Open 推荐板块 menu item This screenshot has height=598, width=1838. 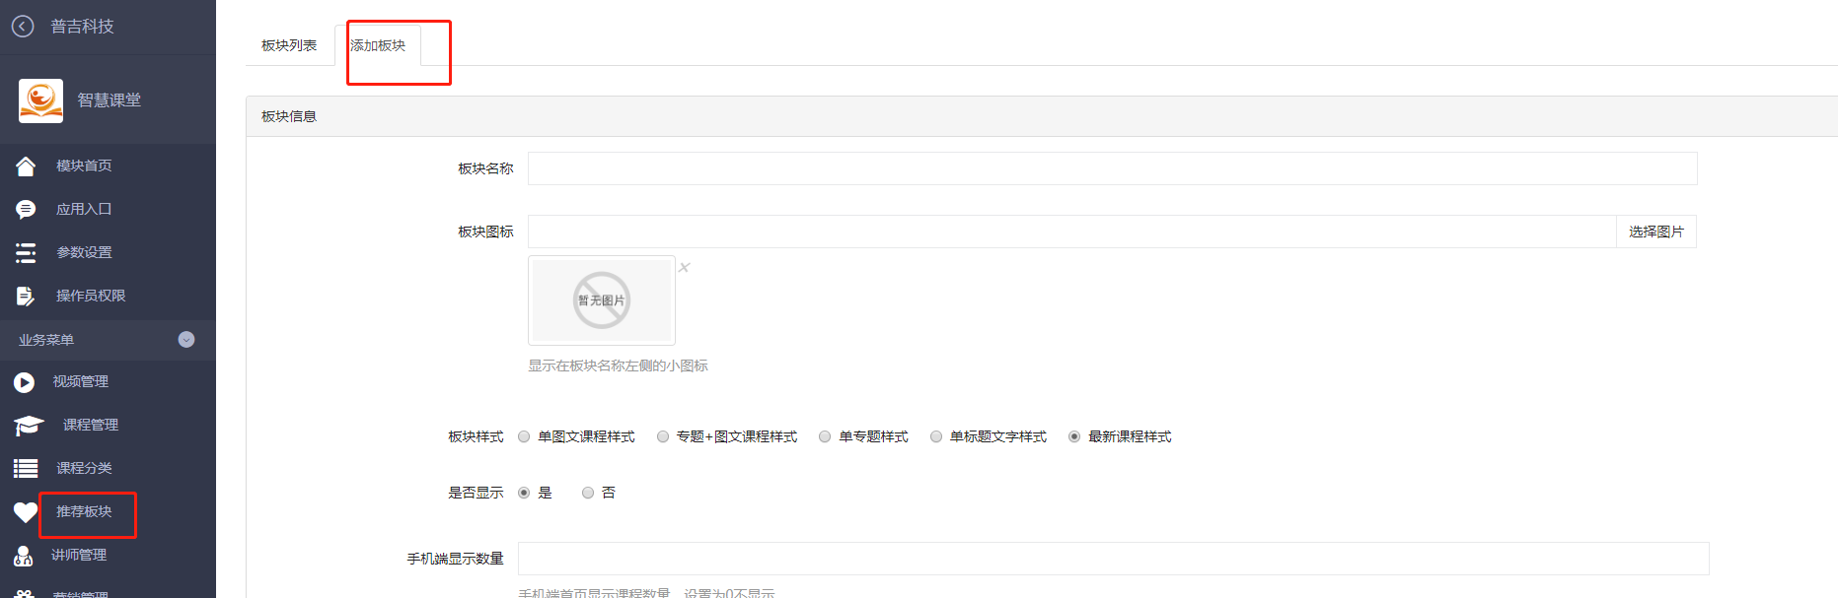[x=84, y=511]
